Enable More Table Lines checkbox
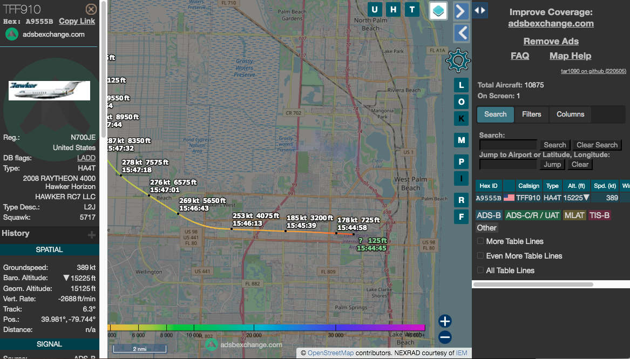 pos(480,241)
